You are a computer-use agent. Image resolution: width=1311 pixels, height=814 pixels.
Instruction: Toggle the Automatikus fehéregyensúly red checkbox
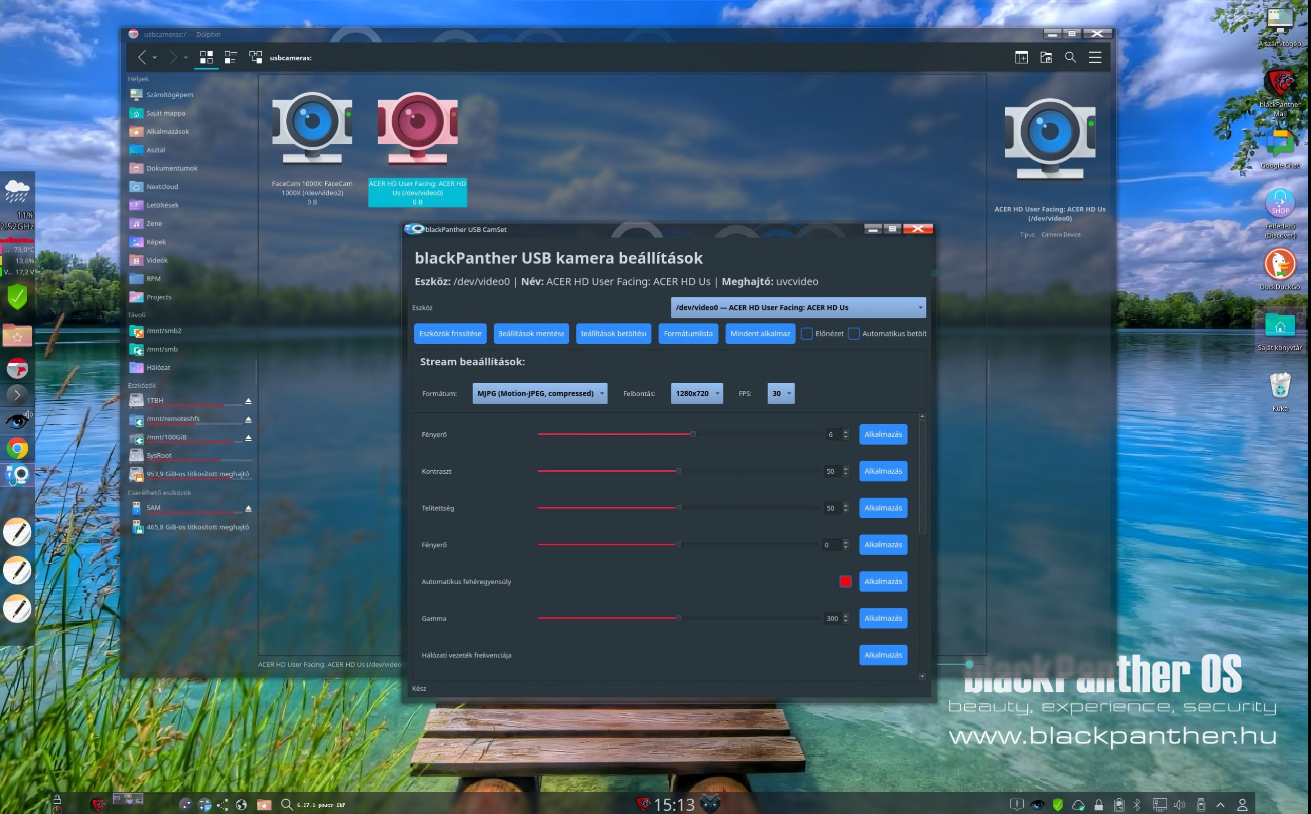click(x=845, y=581)
